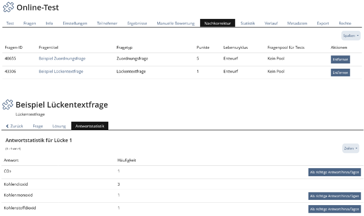Select the Ergebnisse tab
364x216 pixels.
tap(137, 23)
